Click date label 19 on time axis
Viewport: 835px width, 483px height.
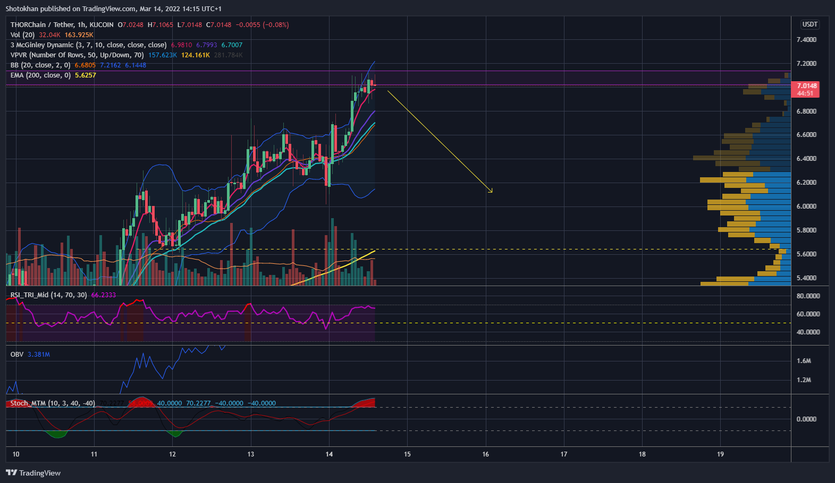coord(721,454)
